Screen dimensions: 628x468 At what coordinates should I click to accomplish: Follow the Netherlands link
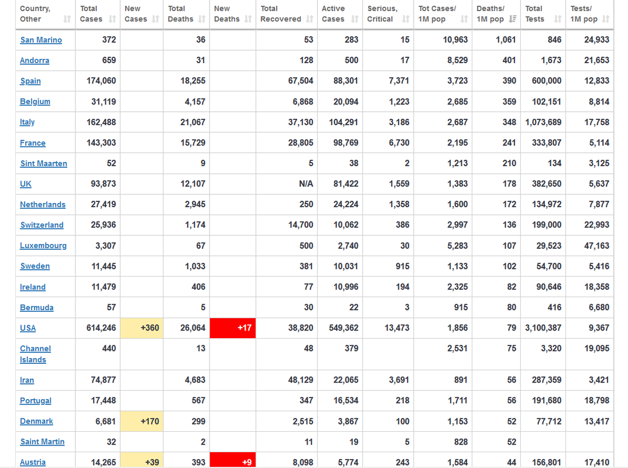43,205
